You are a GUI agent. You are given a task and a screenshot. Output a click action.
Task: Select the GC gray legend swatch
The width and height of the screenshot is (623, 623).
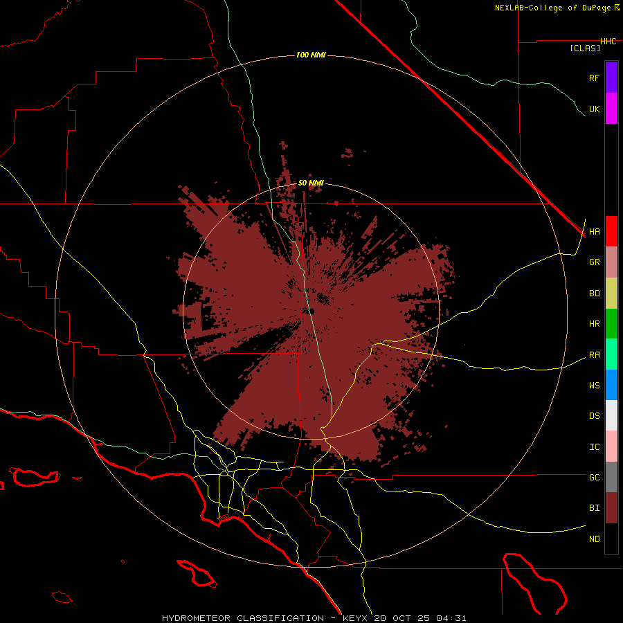click(611, 477)
